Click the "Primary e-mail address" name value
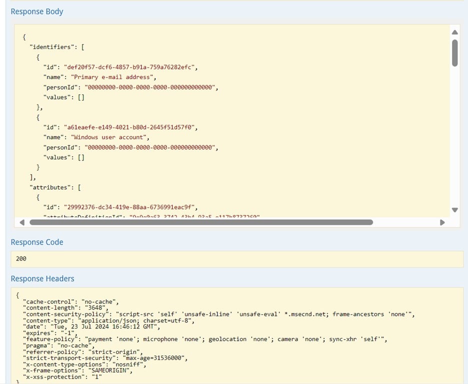Viewport: 468px width, 384px height. point(112,77)
